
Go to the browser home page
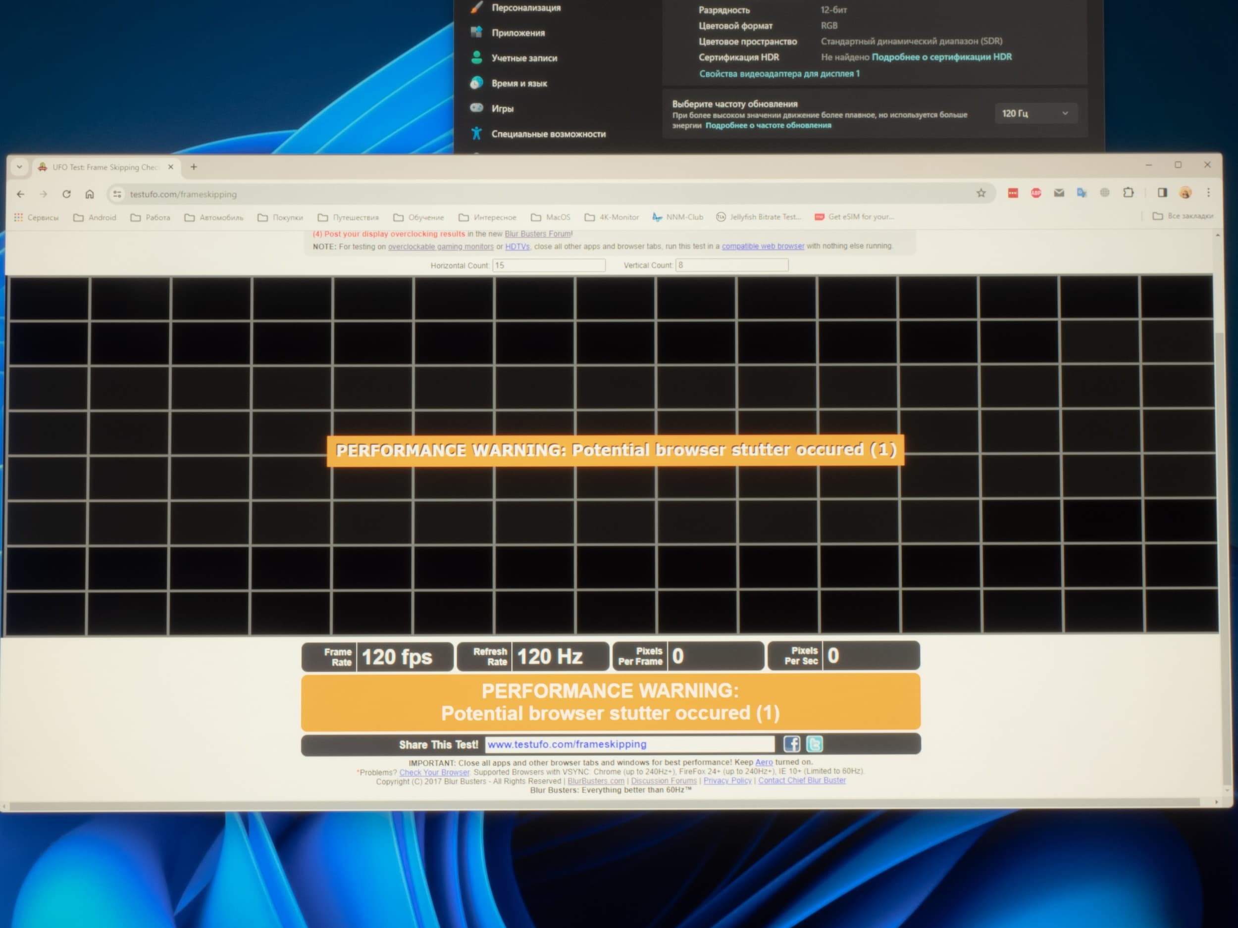[x=90, y=194]
